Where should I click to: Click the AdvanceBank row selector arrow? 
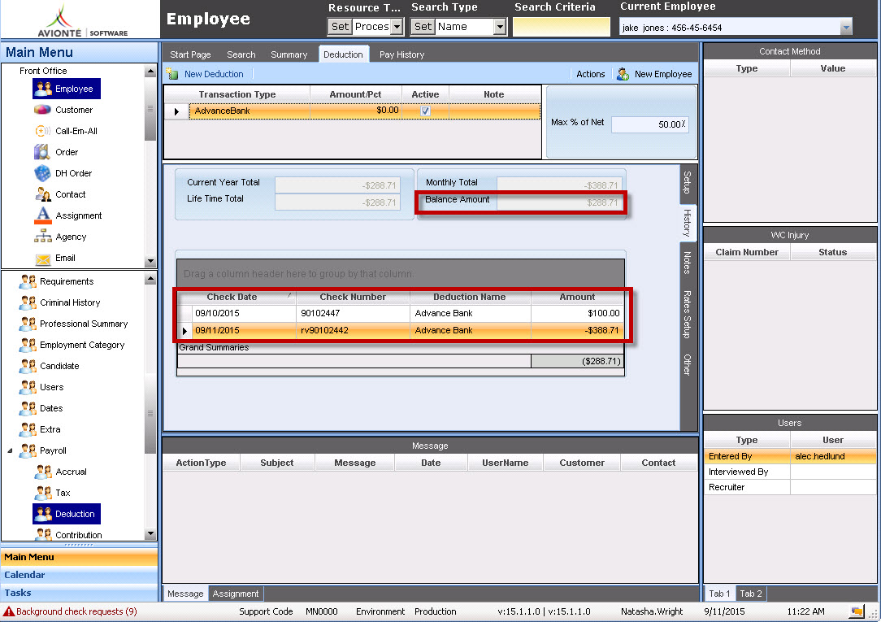point(176,111)
